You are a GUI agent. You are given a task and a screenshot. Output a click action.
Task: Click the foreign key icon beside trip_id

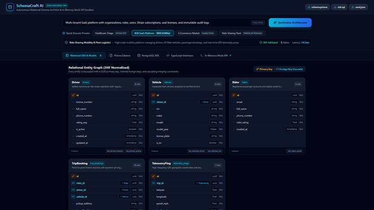154,183
